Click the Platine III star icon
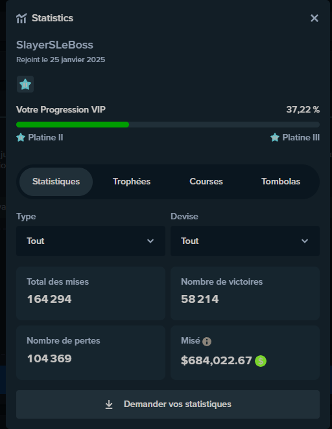 pyautogui.click(x=275, y=137)
